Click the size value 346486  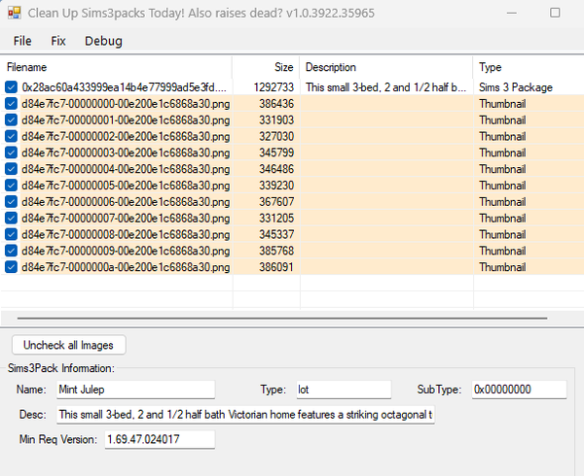pos(276,169)
